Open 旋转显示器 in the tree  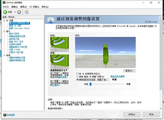14,39
